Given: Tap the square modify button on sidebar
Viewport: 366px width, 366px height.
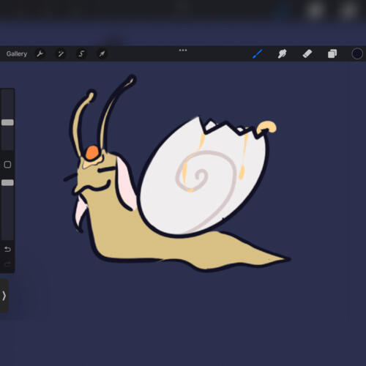Looking at the screenshot, I should coord(7,165).
